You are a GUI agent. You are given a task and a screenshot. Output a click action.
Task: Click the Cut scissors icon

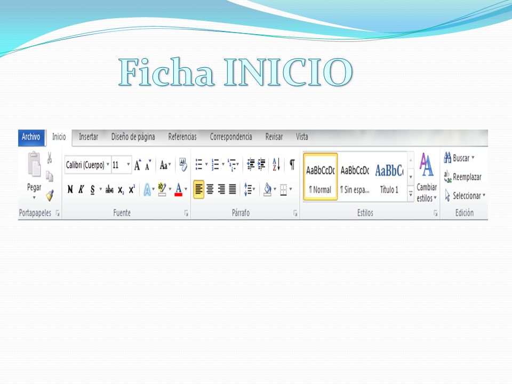[x=49, y=158]
